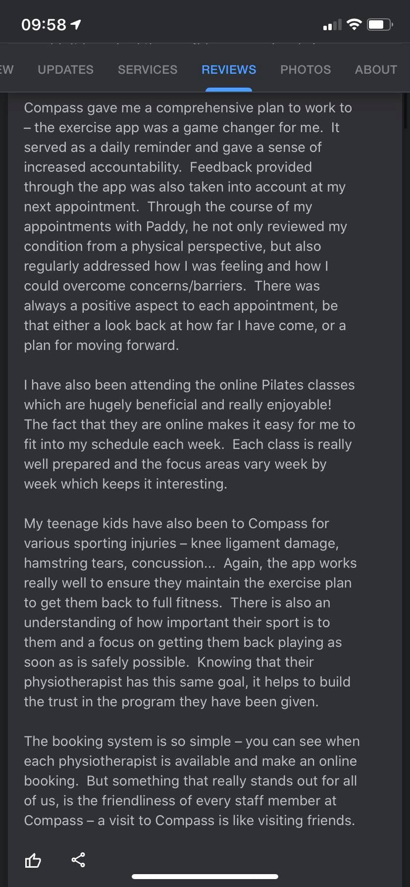Viewport: 410px width, 887px height.
Task: Tap the Wi-Fi status icon
Action: 354,25
